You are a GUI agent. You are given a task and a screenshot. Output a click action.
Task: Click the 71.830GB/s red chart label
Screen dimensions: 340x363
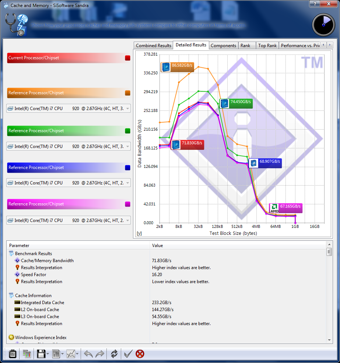pos(187,145)
